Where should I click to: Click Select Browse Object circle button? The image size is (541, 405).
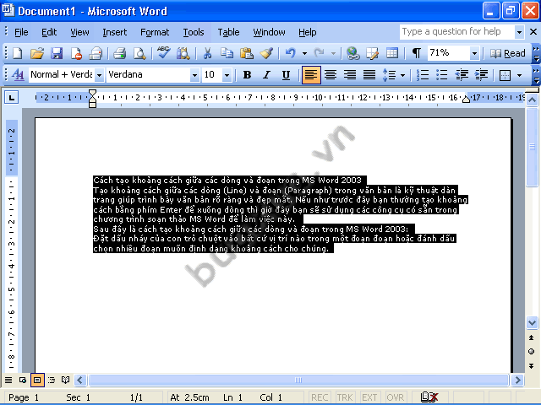coord(532,352)
